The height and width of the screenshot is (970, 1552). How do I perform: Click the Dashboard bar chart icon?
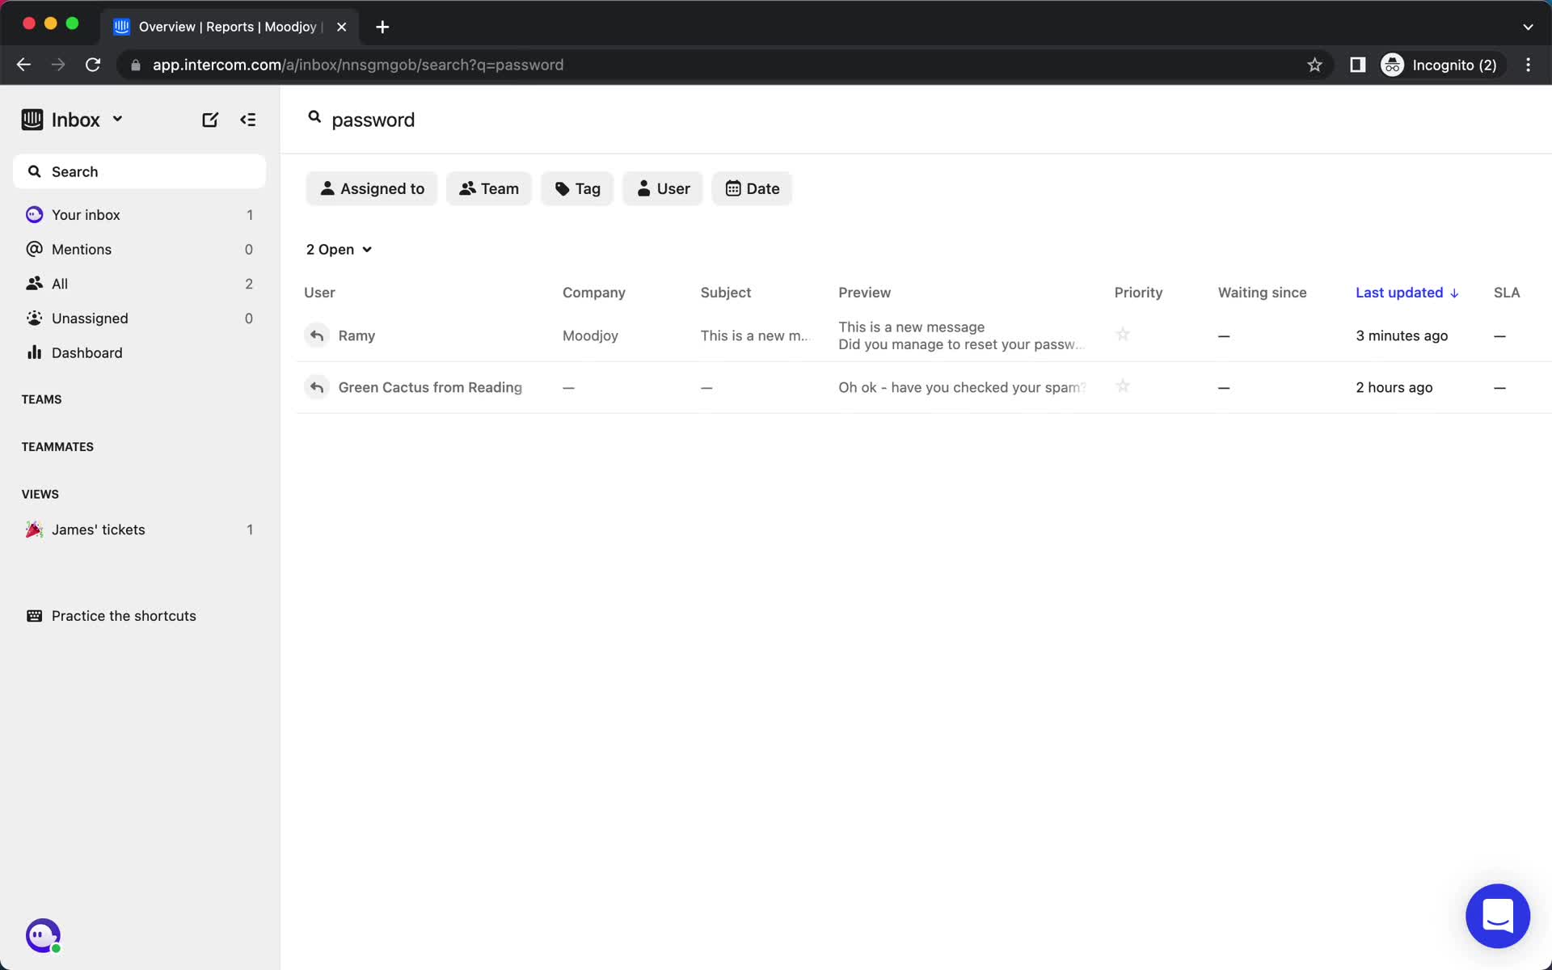tap(32, 353)
